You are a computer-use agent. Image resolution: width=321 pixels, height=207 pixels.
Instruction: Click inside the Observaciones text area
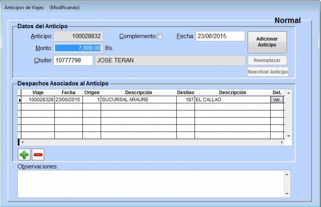tap(150, 184)
